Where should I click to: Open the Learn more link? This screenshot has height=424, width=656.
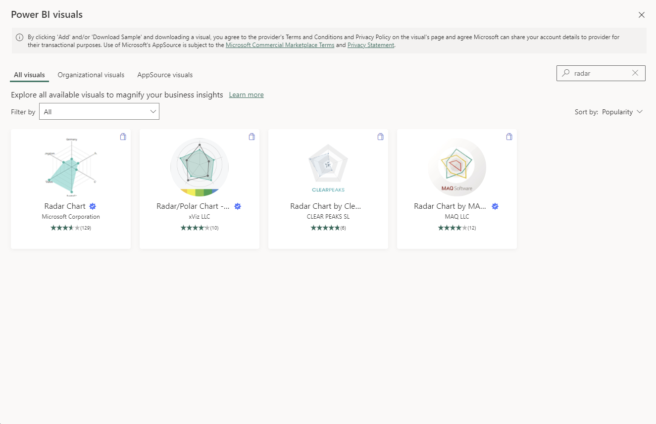(x=246, y=95)
